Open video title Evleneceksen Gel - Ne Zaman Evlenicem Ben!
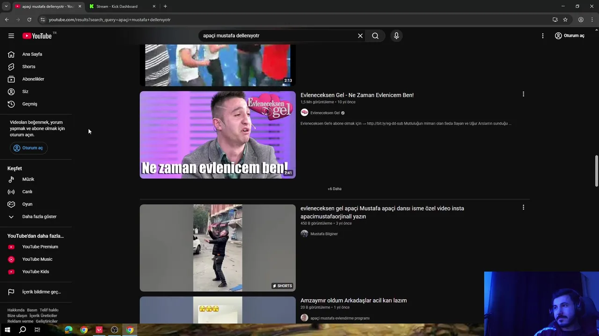The width and height of the screenshot is (599, 336). pyautogui.click(x=357, y=95)
